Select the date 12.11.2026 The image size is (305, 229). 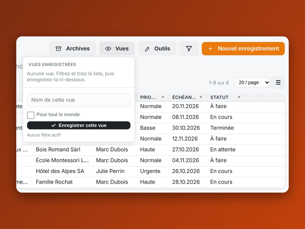[185, 139]
